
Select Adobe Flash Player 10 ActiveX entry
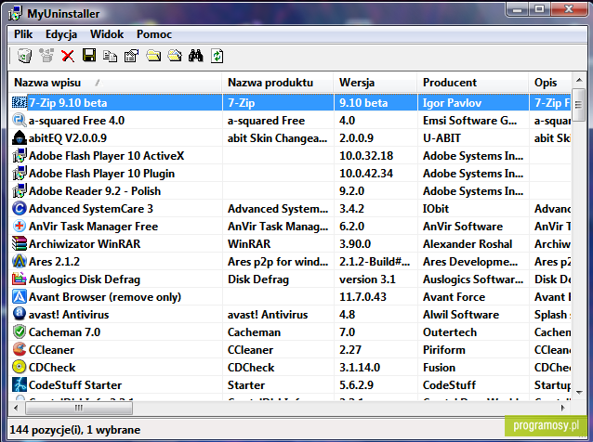click(107, 156)
